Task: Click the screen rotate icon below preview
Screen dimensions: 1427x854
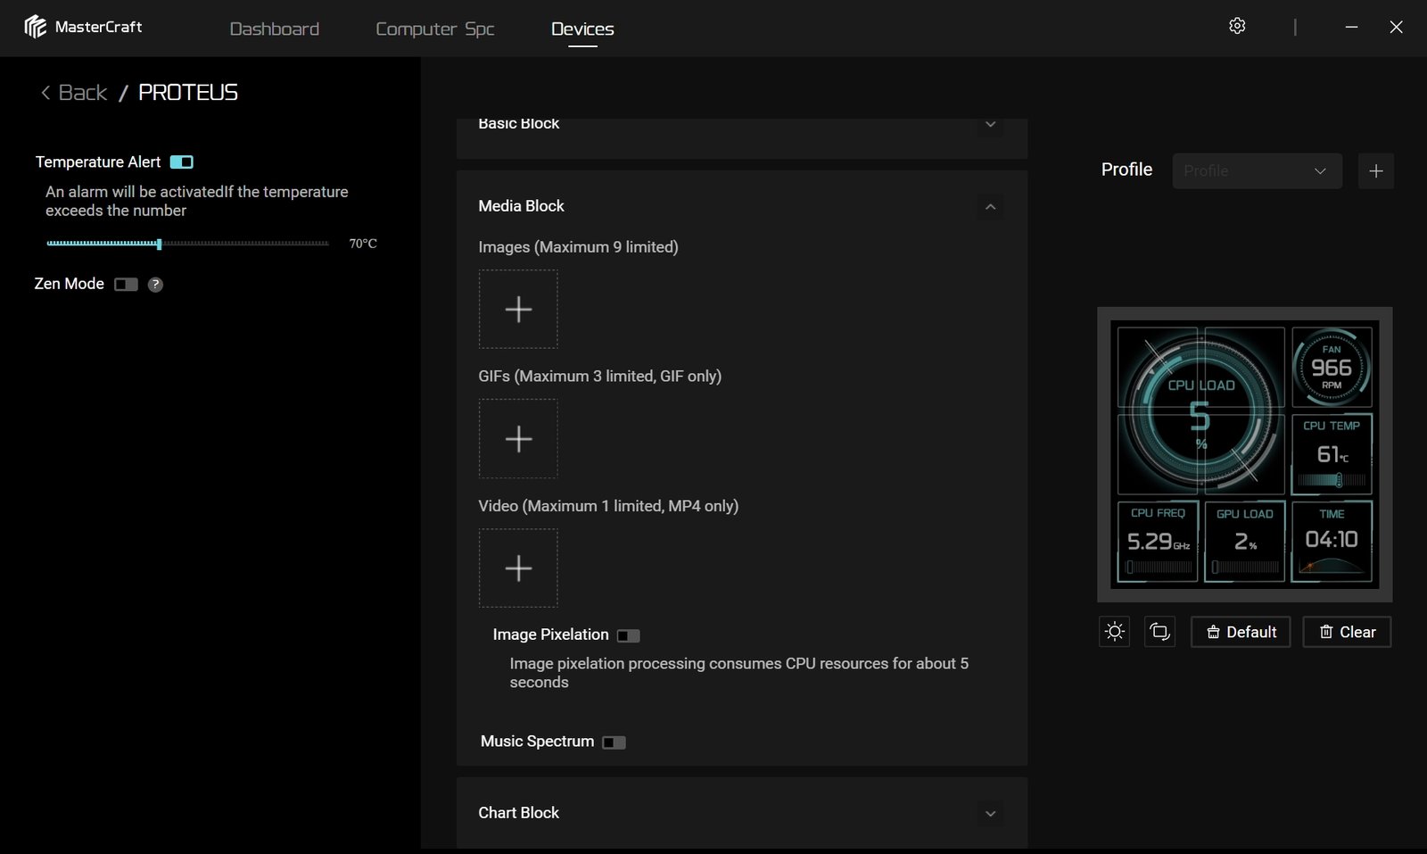Action: (x=1159, y=632)
